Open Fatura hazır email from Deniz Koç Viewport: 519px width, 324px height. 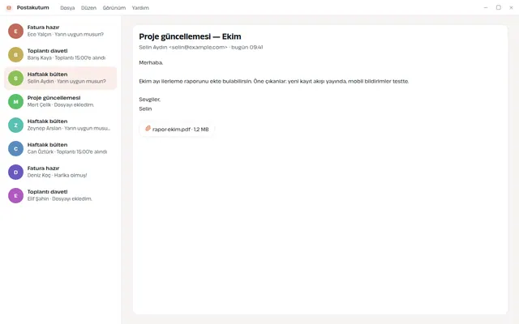[61, 172]
